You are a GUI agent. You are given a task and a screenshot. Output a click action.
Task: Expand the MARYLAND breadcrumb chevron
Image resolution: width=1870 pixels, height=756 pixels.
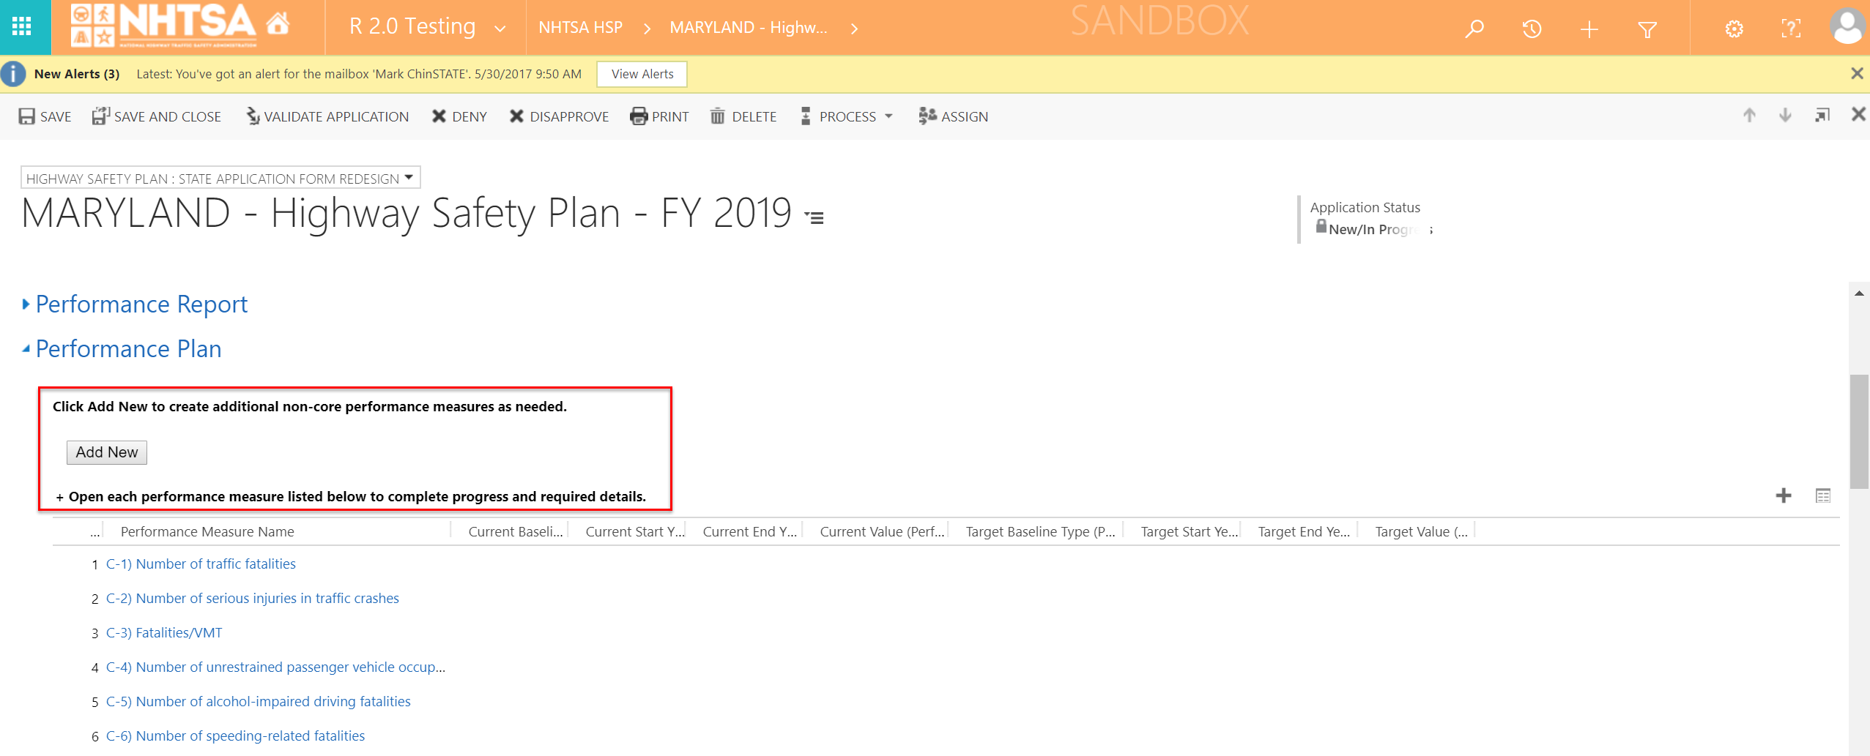pos(854,29)
